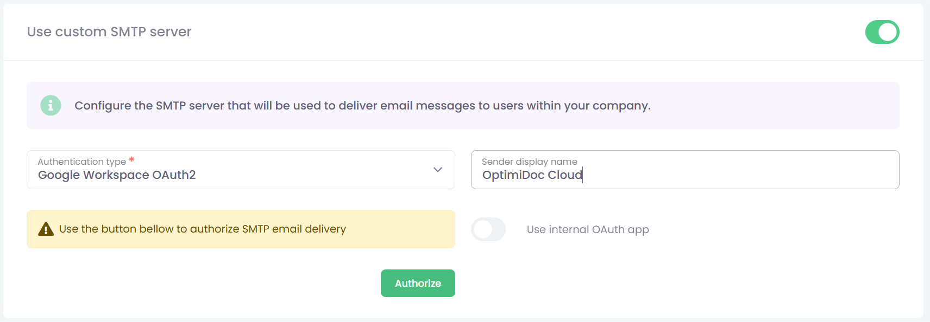Viewport: 930px width, 322px height.
Task: Click the warning triangle icon
Action: coord(46,229)
